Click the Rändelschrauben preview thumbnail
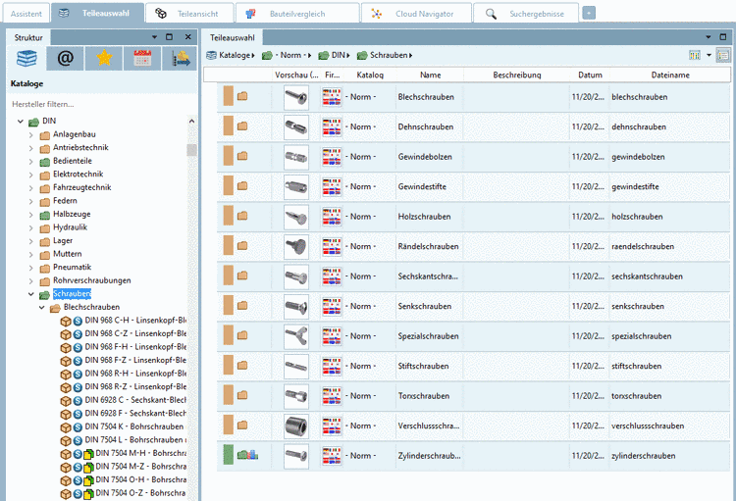The height and width of the screenshot is (501, 736). 296,247
